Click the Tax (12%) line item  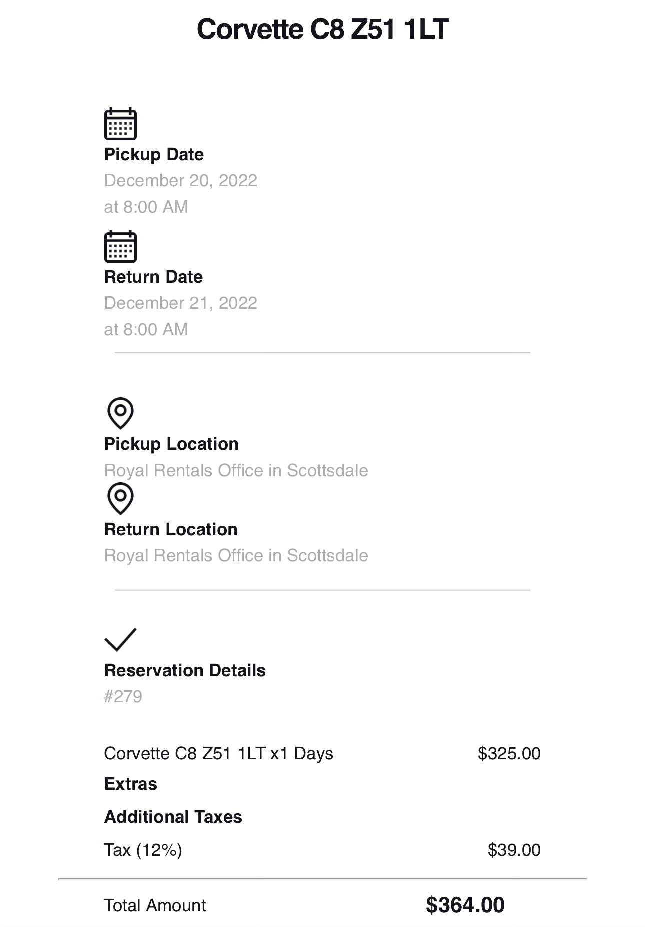143,850
